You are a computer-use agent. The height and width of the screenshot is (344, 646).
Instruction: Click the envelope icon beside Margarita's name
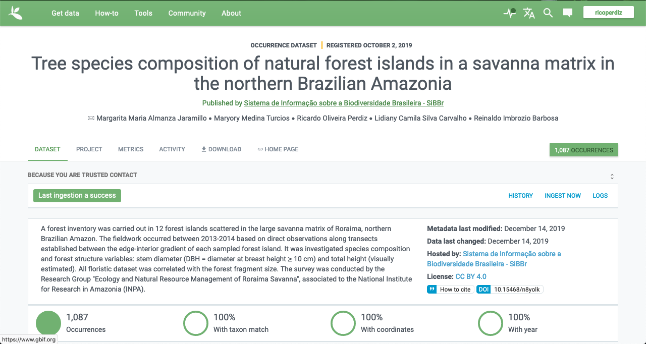coord(91,118)
